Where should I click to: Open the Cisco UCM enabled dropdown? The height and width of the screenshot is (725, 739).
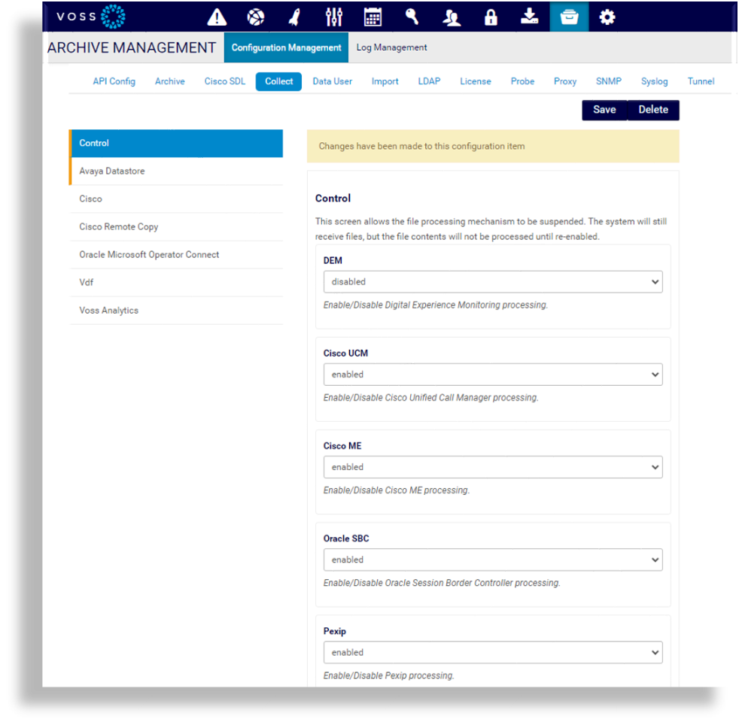pos(492,374)
